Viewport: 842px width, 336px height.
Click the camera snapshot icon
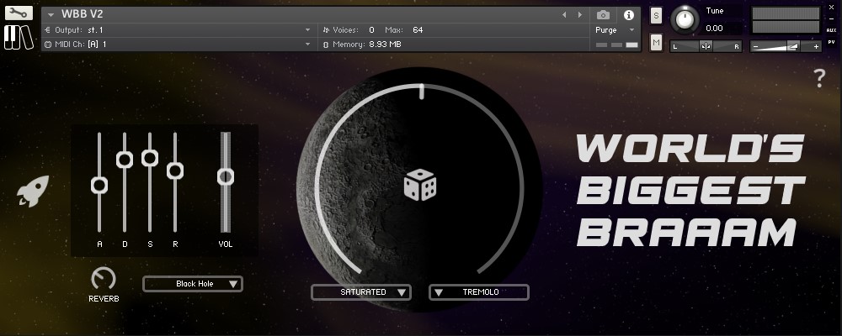coord(603,15)
